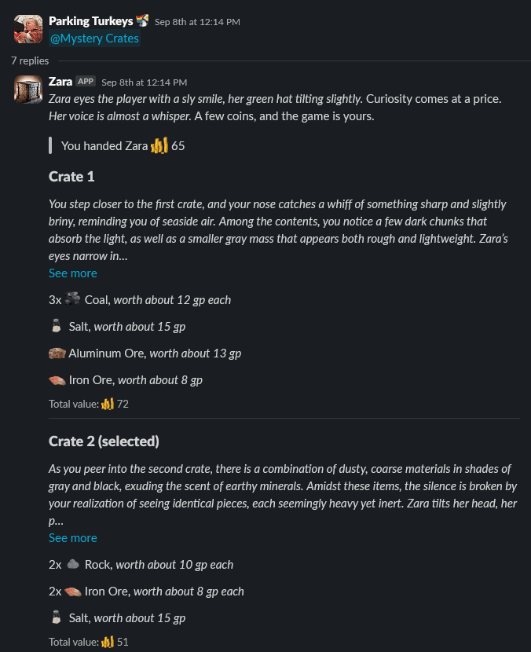The width and height of the screenshot is (531, 652).
Task: Expand Crate 2 description with See more
Action: tap(73, 537)
